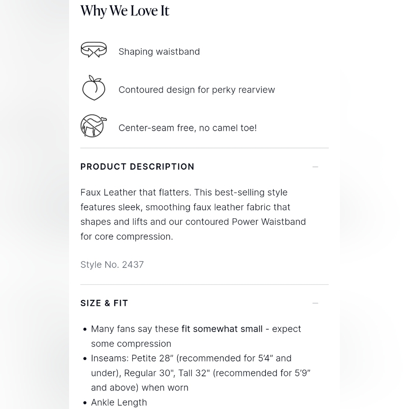The height and width of the screenshot is (409, 409).
Task: Click the 'Power Waistband' phrase in description
Action: (269, 222)
